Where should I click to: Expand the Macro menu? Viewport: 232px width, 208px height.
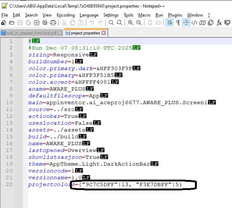click(144, 15)
